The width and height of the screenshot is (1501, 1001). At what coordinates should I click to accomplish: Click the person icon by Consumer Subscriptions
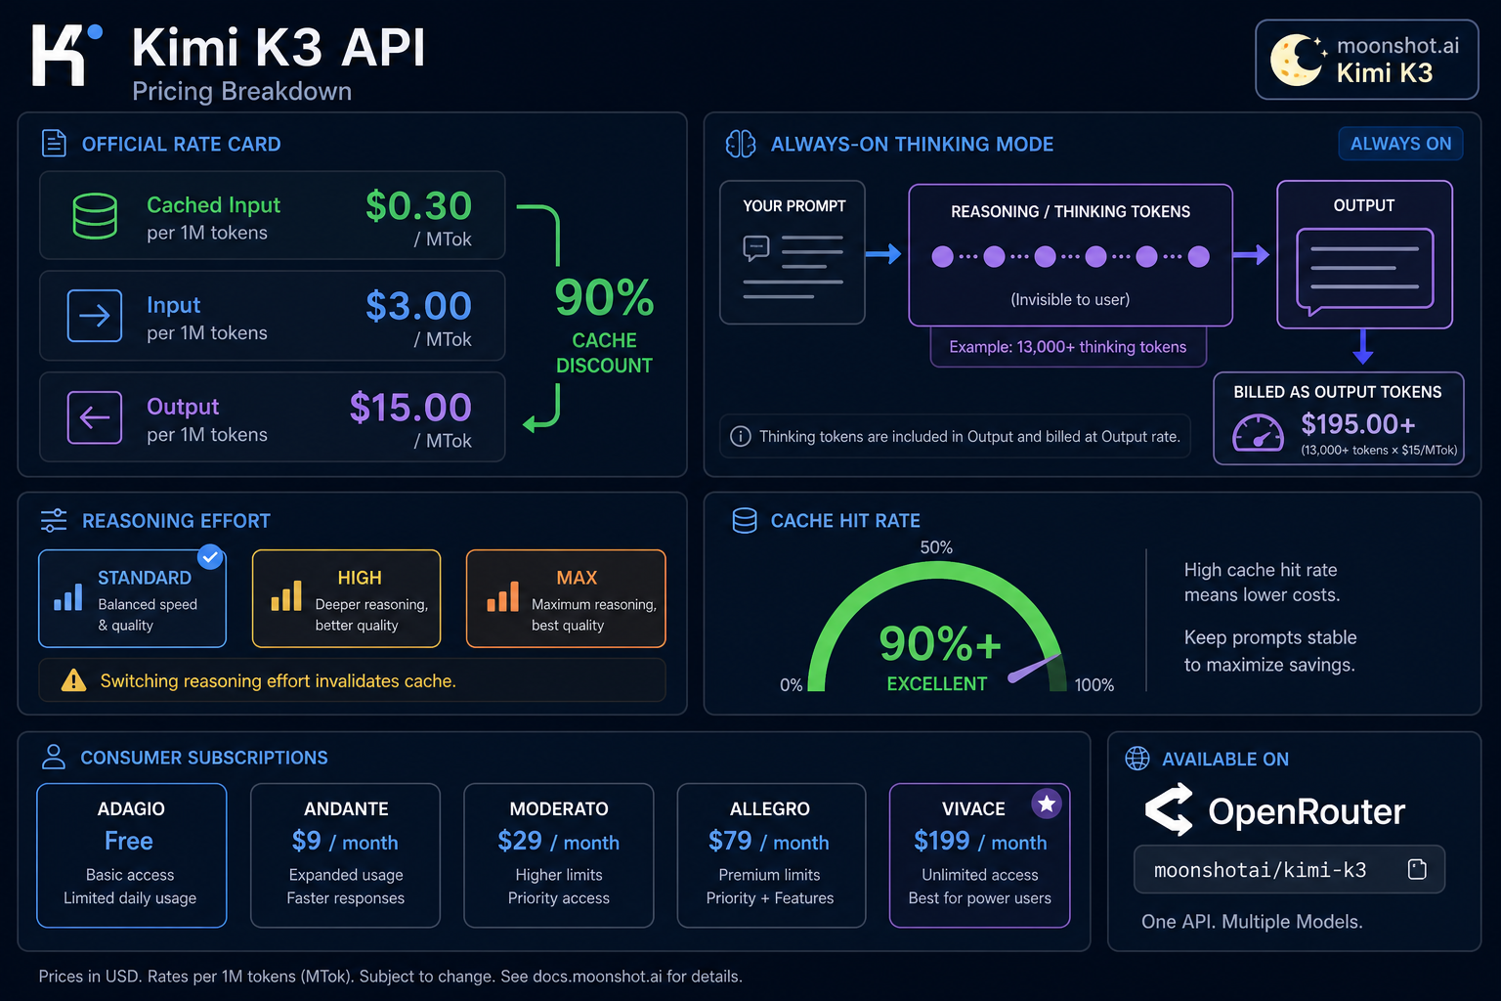pyautogui.click(x=54, y=757)
